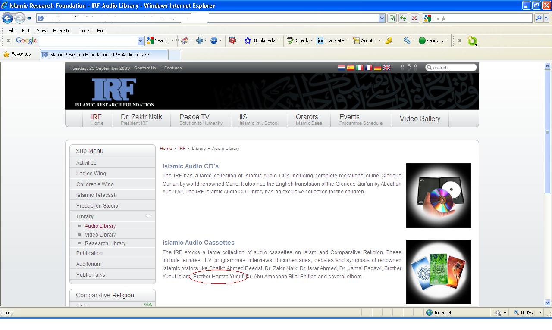Click the yellow highlighter icon
Screen dimensions: 552x330
click(x=389, y=40)
